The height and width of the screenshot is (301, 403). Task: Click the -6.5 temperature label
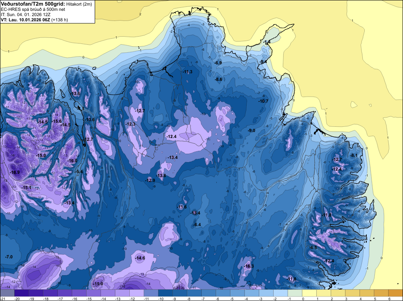313,248
